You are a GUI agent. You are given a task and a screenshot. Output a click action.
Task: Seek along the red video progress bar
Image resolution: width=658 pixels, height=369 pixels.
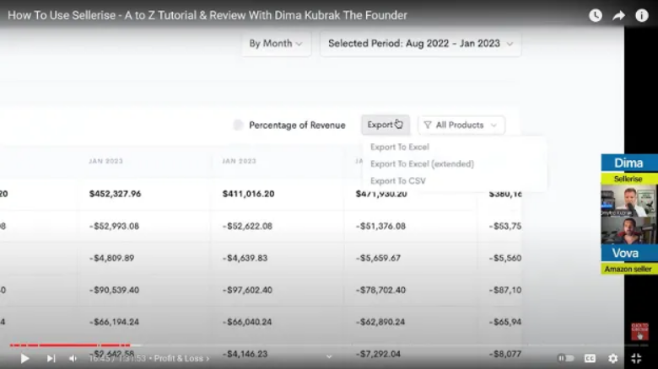(x=70, y=345)
